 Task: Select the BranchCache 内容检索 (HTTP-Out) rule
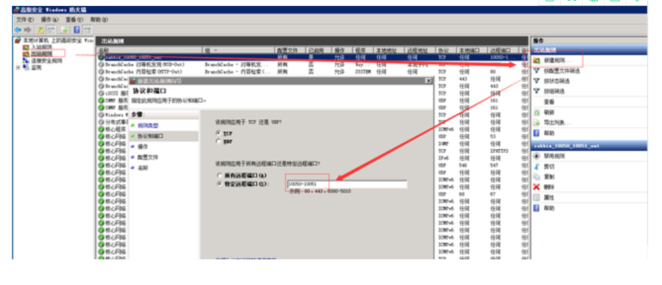312,72
